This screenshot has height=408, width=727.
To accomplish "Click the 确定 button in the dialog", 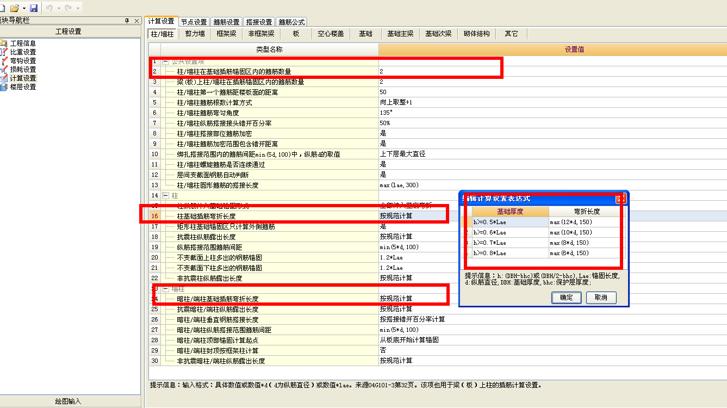I will (566, 298).
